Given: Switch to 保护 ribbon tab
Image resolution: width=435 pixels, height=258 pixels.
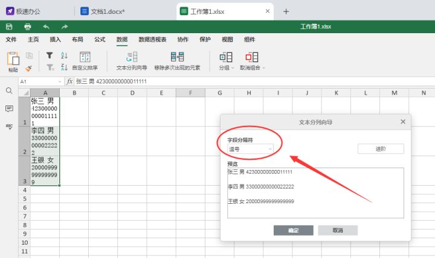Looking at the screenshot, I should [x=205, y=40].
